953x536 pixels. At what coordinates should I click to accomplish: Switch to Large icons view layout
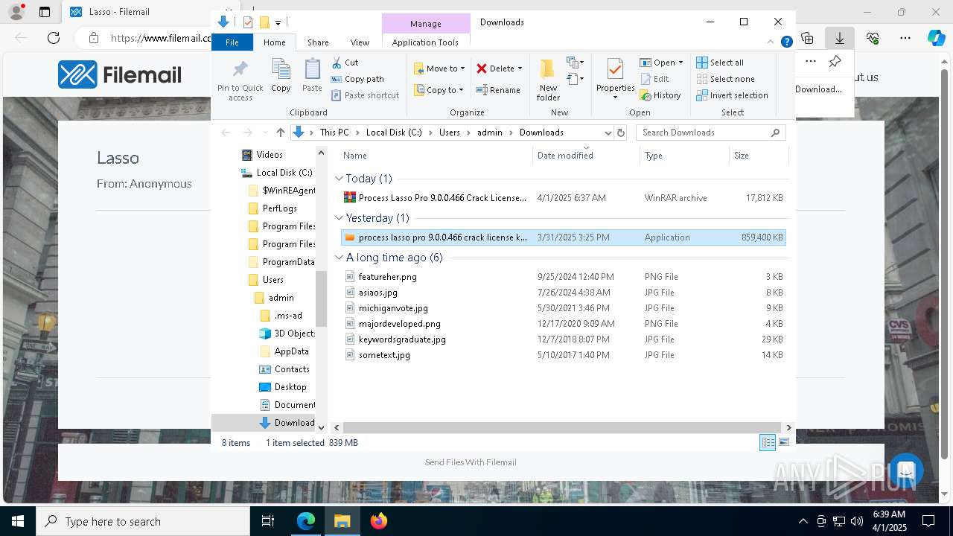tap(784, 443)
